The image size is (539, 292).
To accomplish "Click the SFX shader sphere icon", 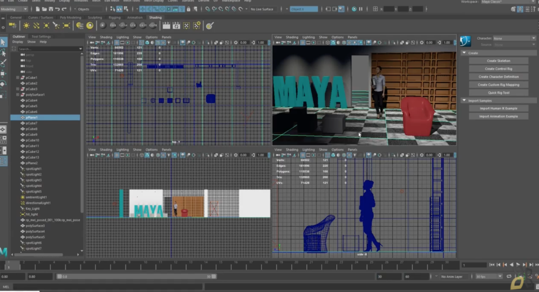I will [133, 26].
